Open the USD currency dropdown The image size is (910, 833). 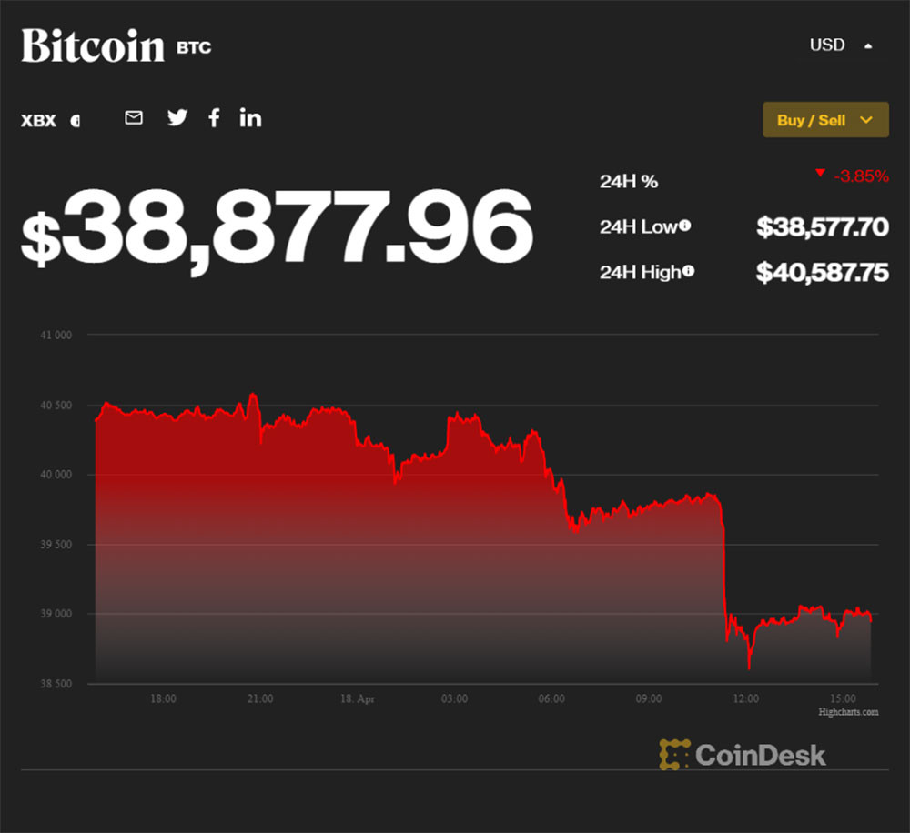(x=840, y=45)
